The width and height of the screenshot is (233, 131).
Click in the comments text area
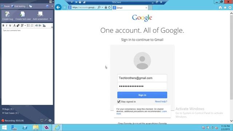(27, 67)
